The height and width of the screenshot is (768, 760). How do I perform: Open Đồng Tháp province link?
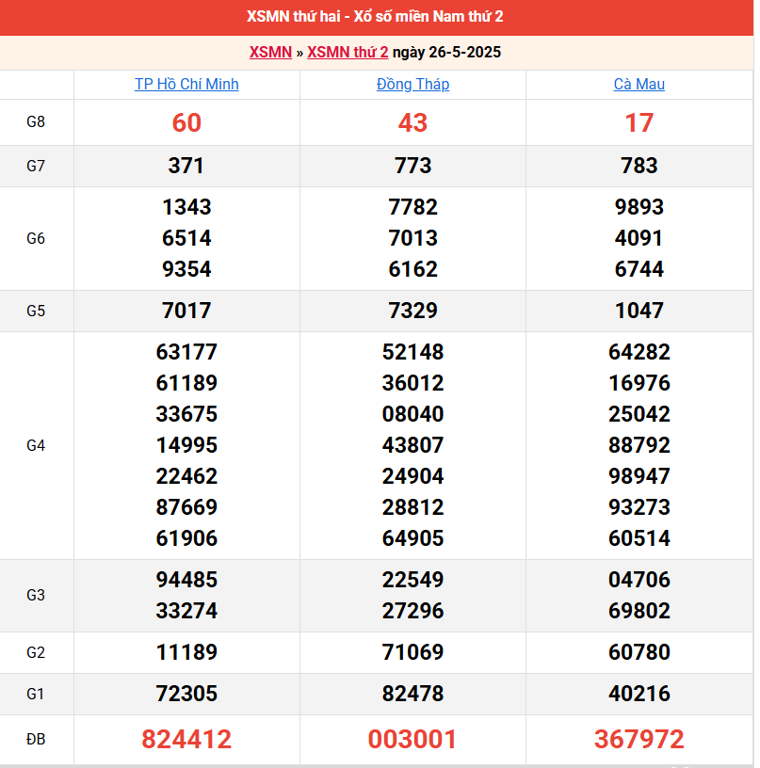tap(412, 85)
